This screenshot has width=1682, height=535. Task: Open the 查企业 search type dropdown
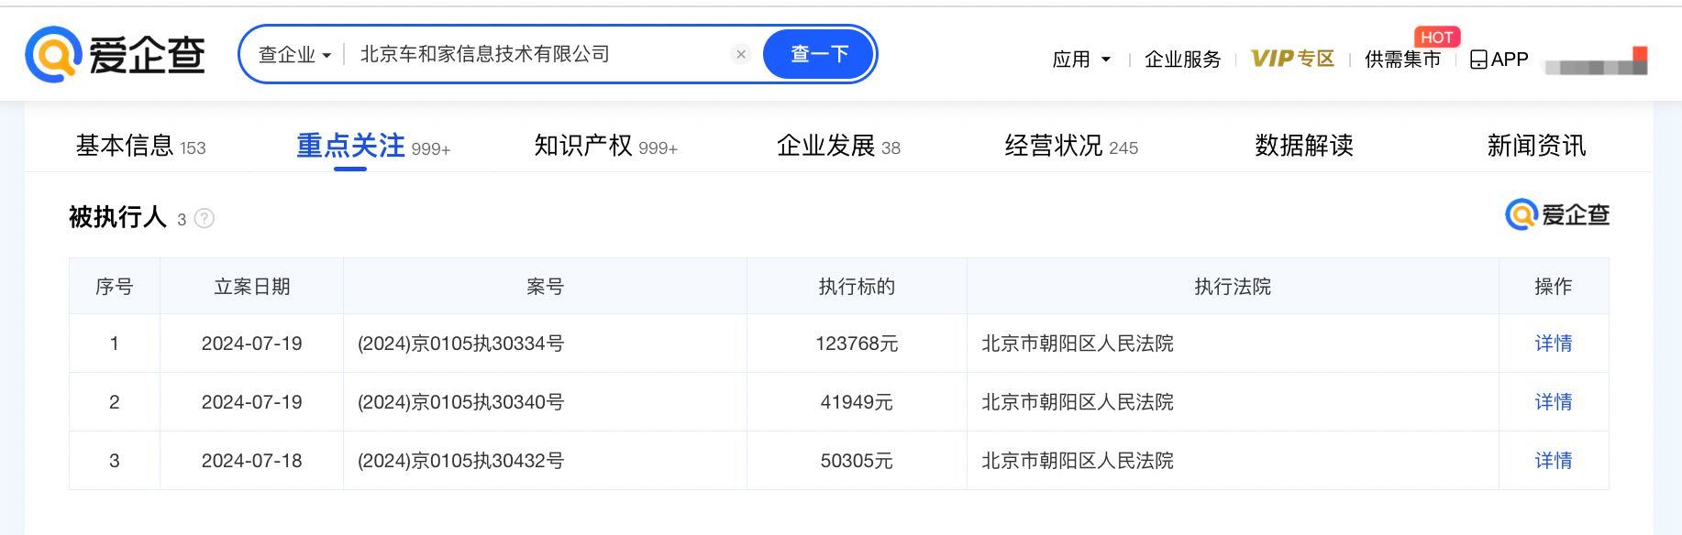click(x=294, y=54)
